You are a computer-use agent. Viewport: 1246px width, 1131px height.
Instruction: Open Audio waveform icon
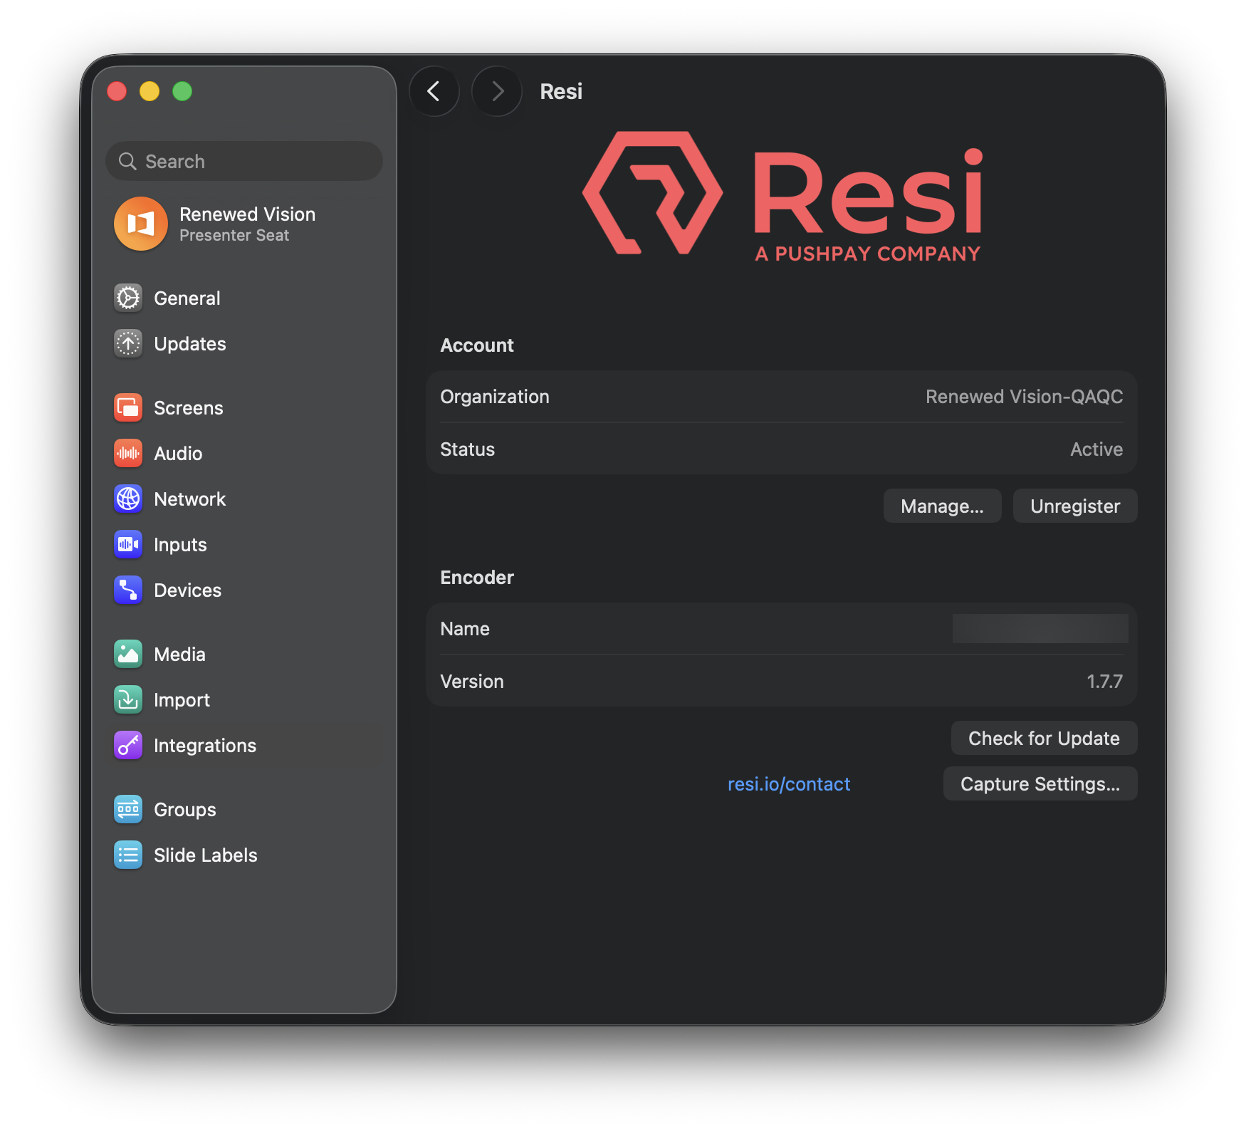(x=128, y=453)
